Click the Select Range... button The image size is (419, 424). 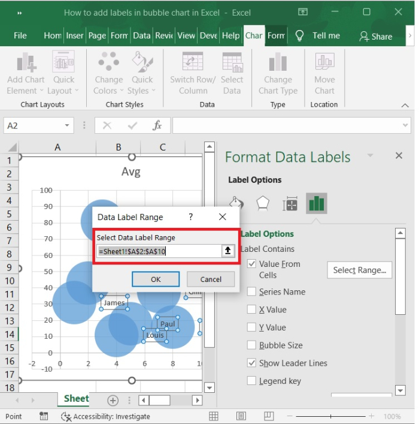click(x=359, y=270)
